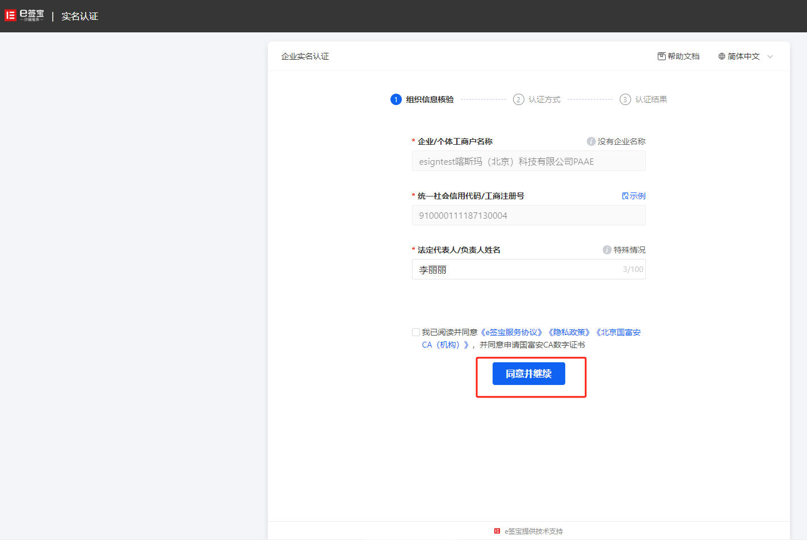Click the company name input field
The height and width of the screenshot is (540, 807).
(528, 161)
